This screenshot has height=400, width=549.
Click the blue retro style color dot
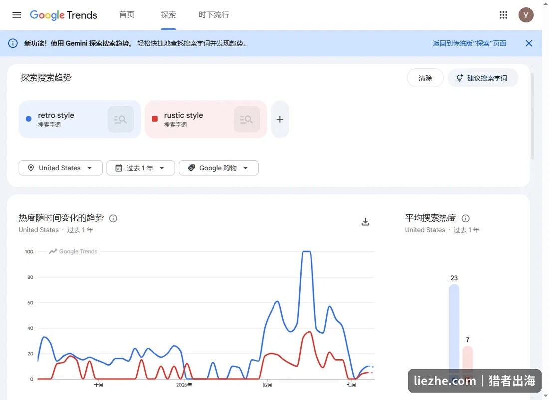(29, 119)
